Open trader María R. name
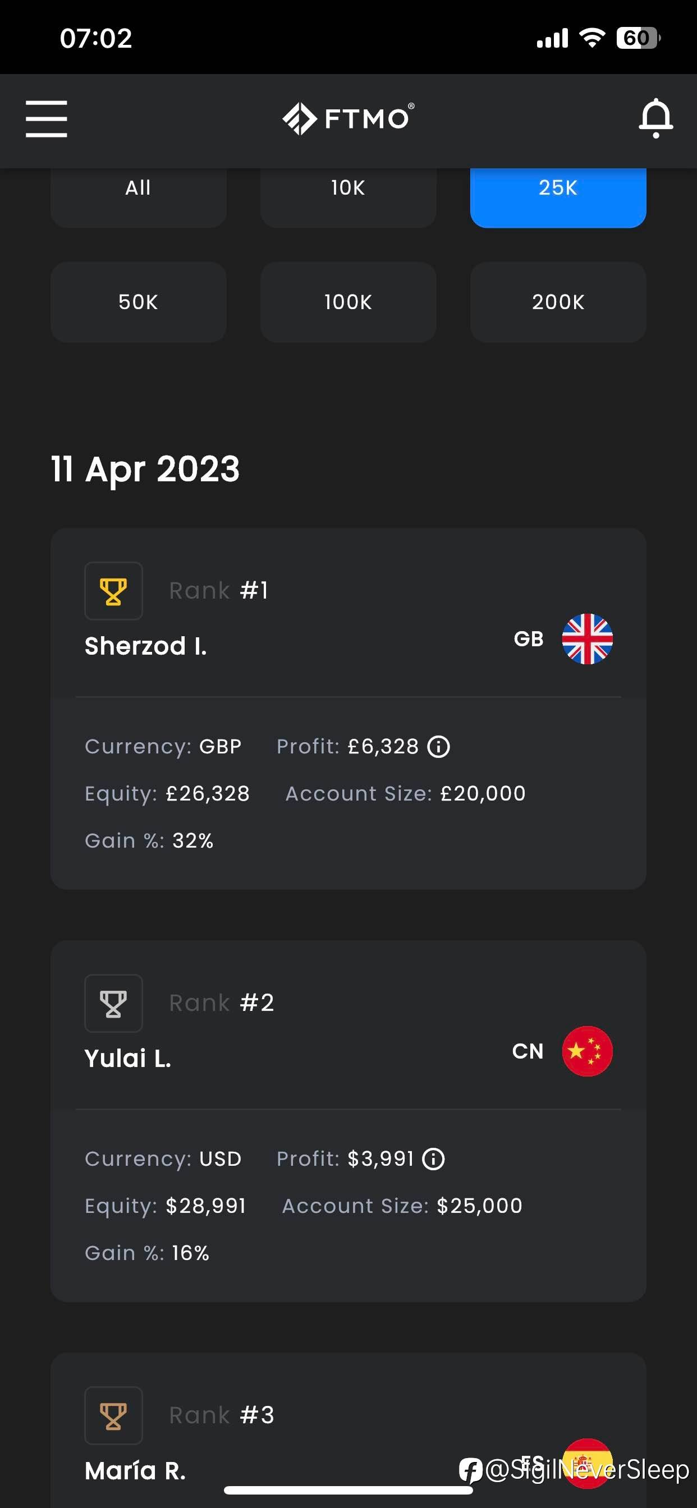Screen dimensions: 697x1508 135,1470
